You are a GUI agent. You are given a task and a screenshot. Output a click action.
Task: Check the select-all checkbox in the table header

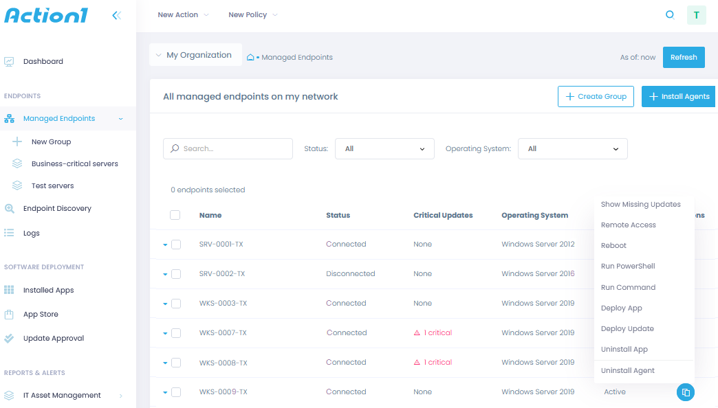click(x=175, y=214)
